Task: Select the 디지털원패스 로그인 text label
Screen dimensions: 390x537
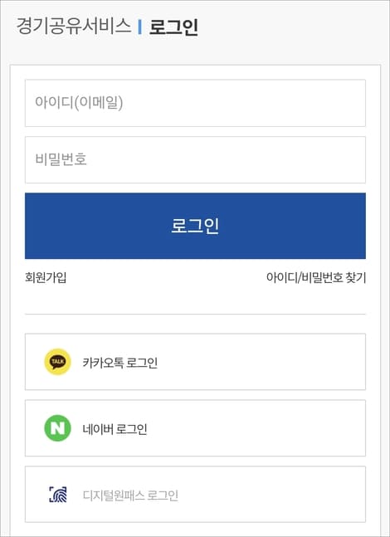Action: click(x=130, y=496)
